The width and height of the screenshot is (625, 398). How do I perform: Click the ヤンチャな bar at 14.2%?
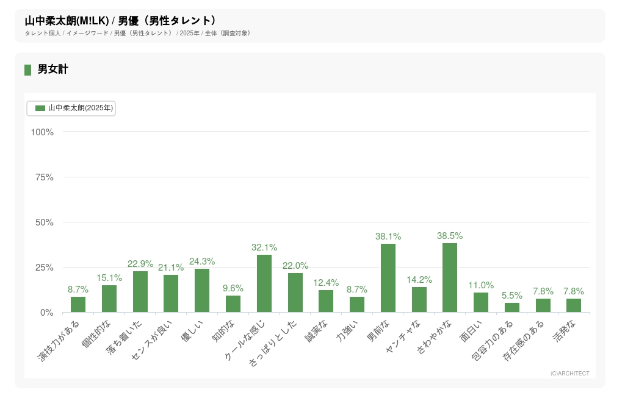coord(419,300)
